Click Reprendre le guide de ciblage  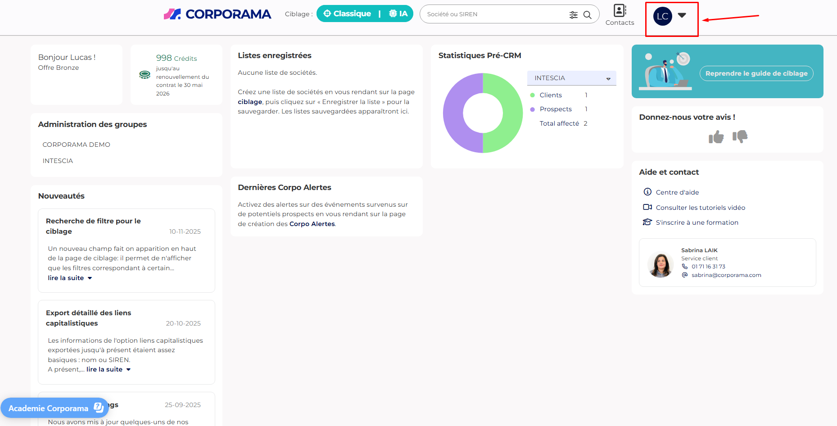pyautogui.click(x=756, y=73)
